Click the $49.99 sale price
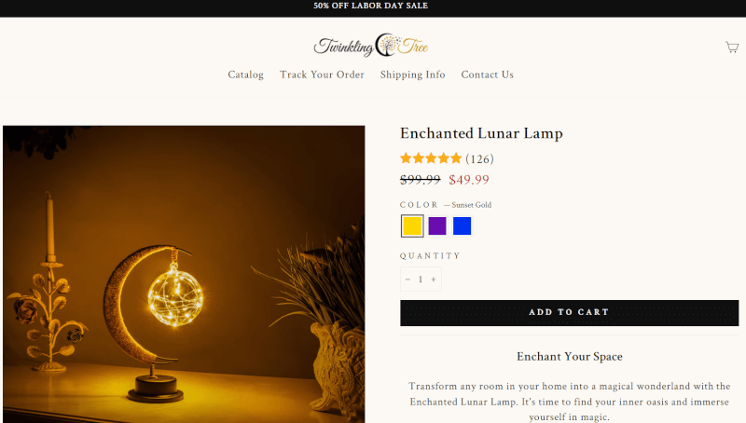Image resolution: width=746 pixels, height=423 pixels. pyautogui.click(x=469, y=180)
